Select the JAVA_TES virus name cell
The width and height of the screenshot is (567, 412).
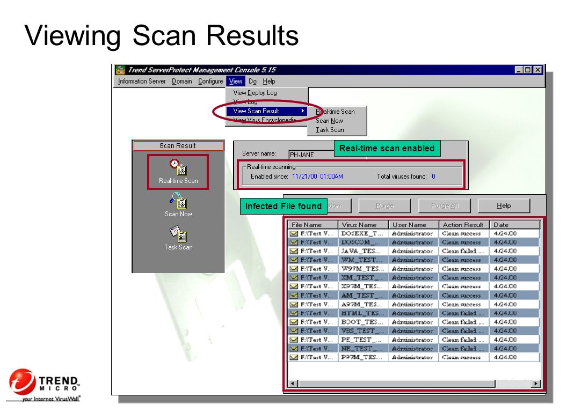point(363,251)
